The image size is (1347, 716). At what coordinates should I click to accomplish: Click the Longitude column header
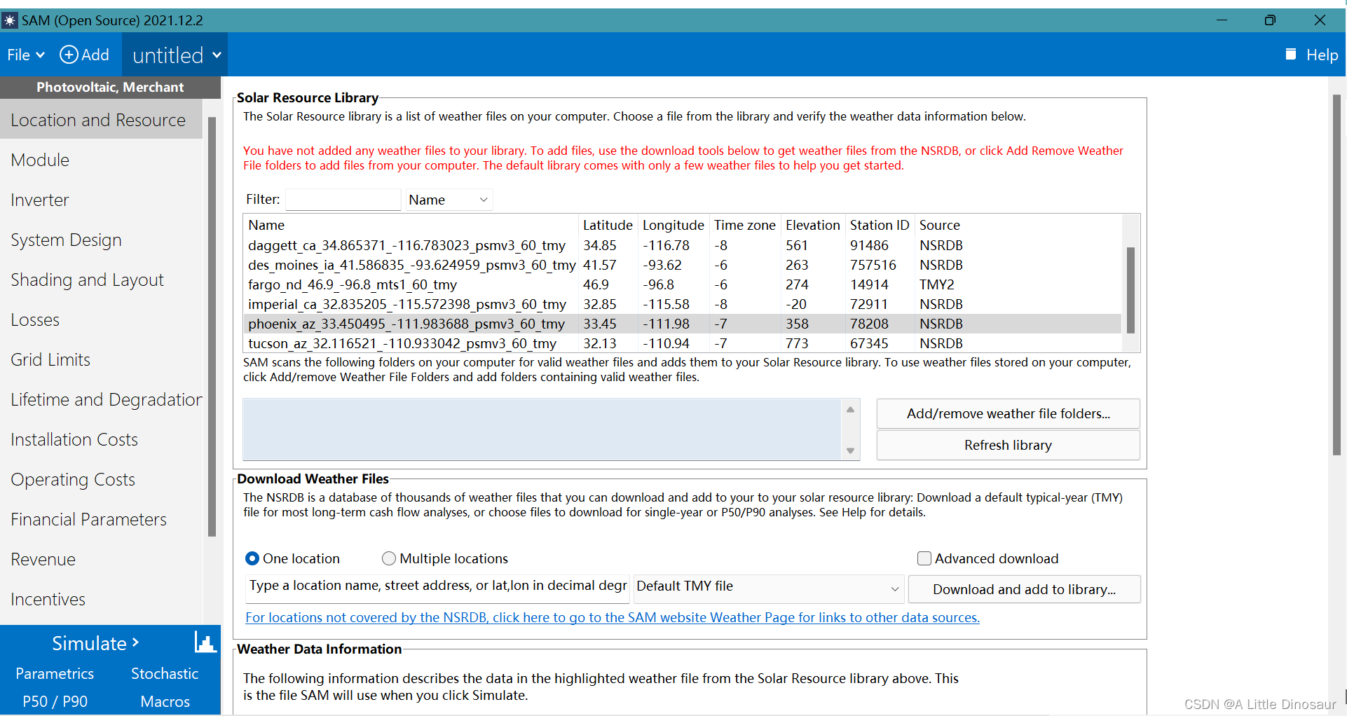click(673, 225)
